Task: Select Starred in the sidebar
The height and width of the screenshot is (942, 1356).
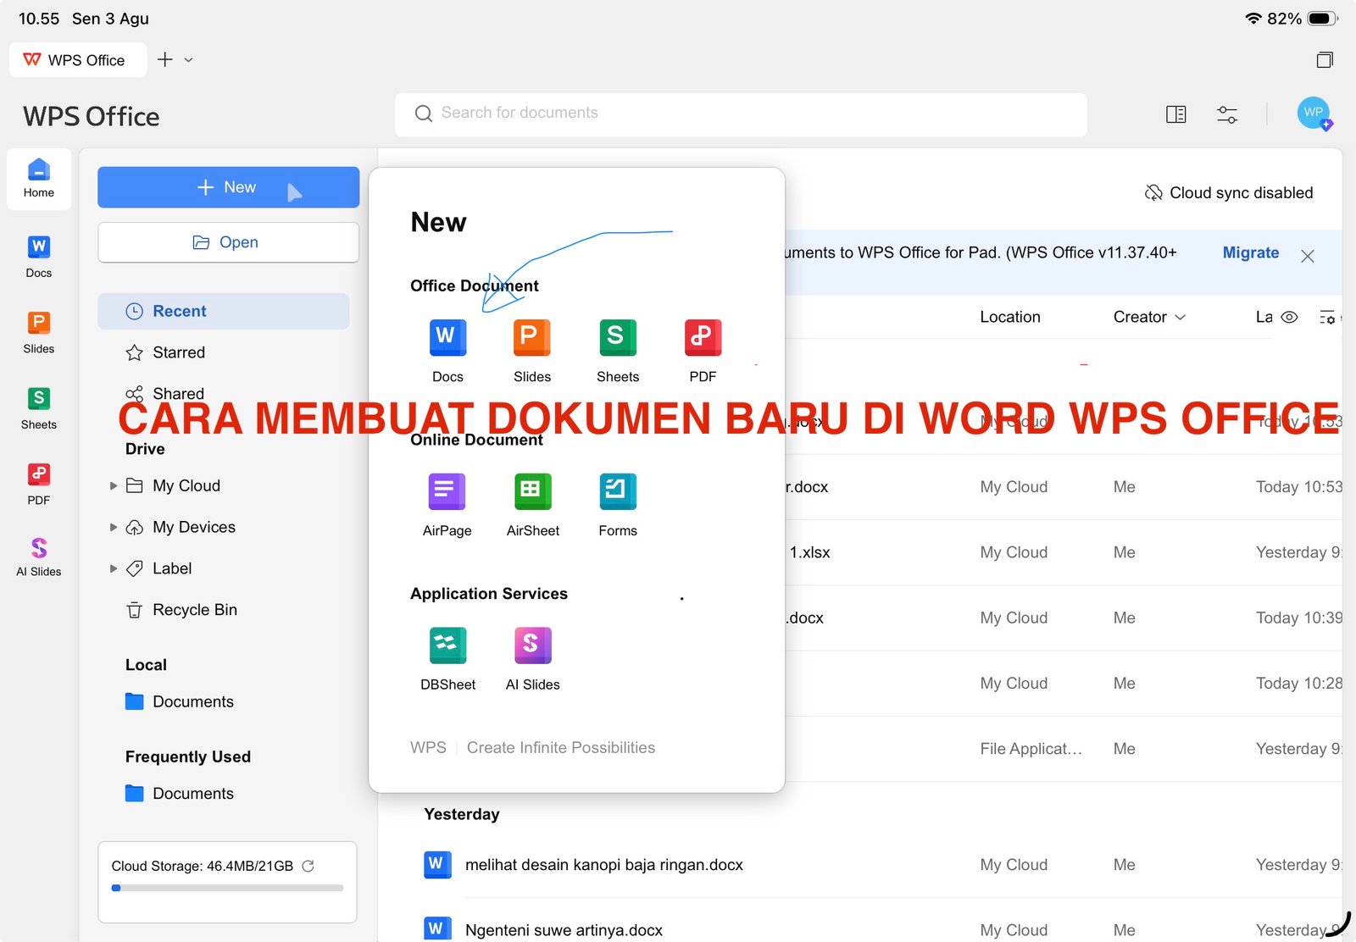Action: [165, 352]
